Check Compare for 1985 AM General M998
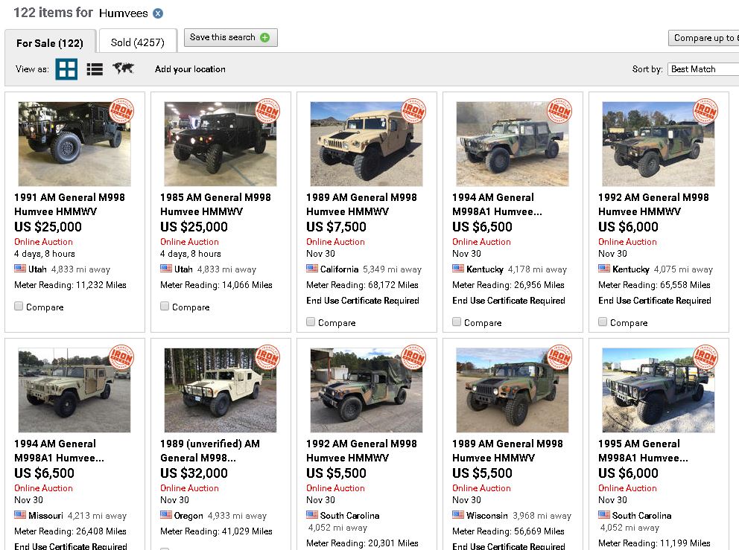Screen dimensions: 739x550 (x=165, y=306)
